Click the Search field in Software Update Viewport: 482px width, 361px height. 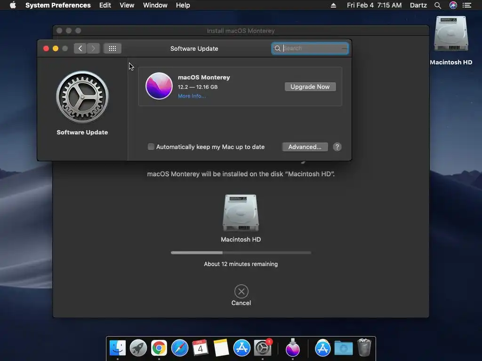[x=310, y=48]
